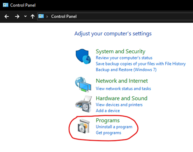Click the Control Panel icon in address bar
Viewport: 193px width, 152px height.
point(41,16)
